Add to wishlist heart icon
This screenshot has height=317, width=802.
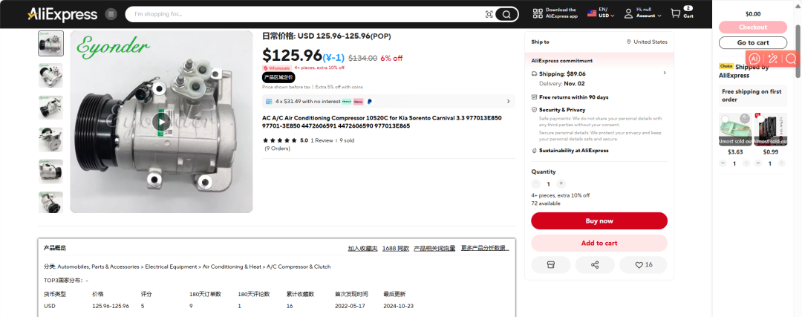pyautogui.click(x=643, y=265)
